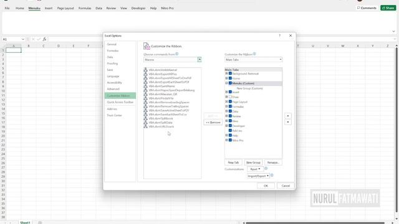The image size is (399, 224).
Task: Click the Remove button
Action: coord(213,123)
